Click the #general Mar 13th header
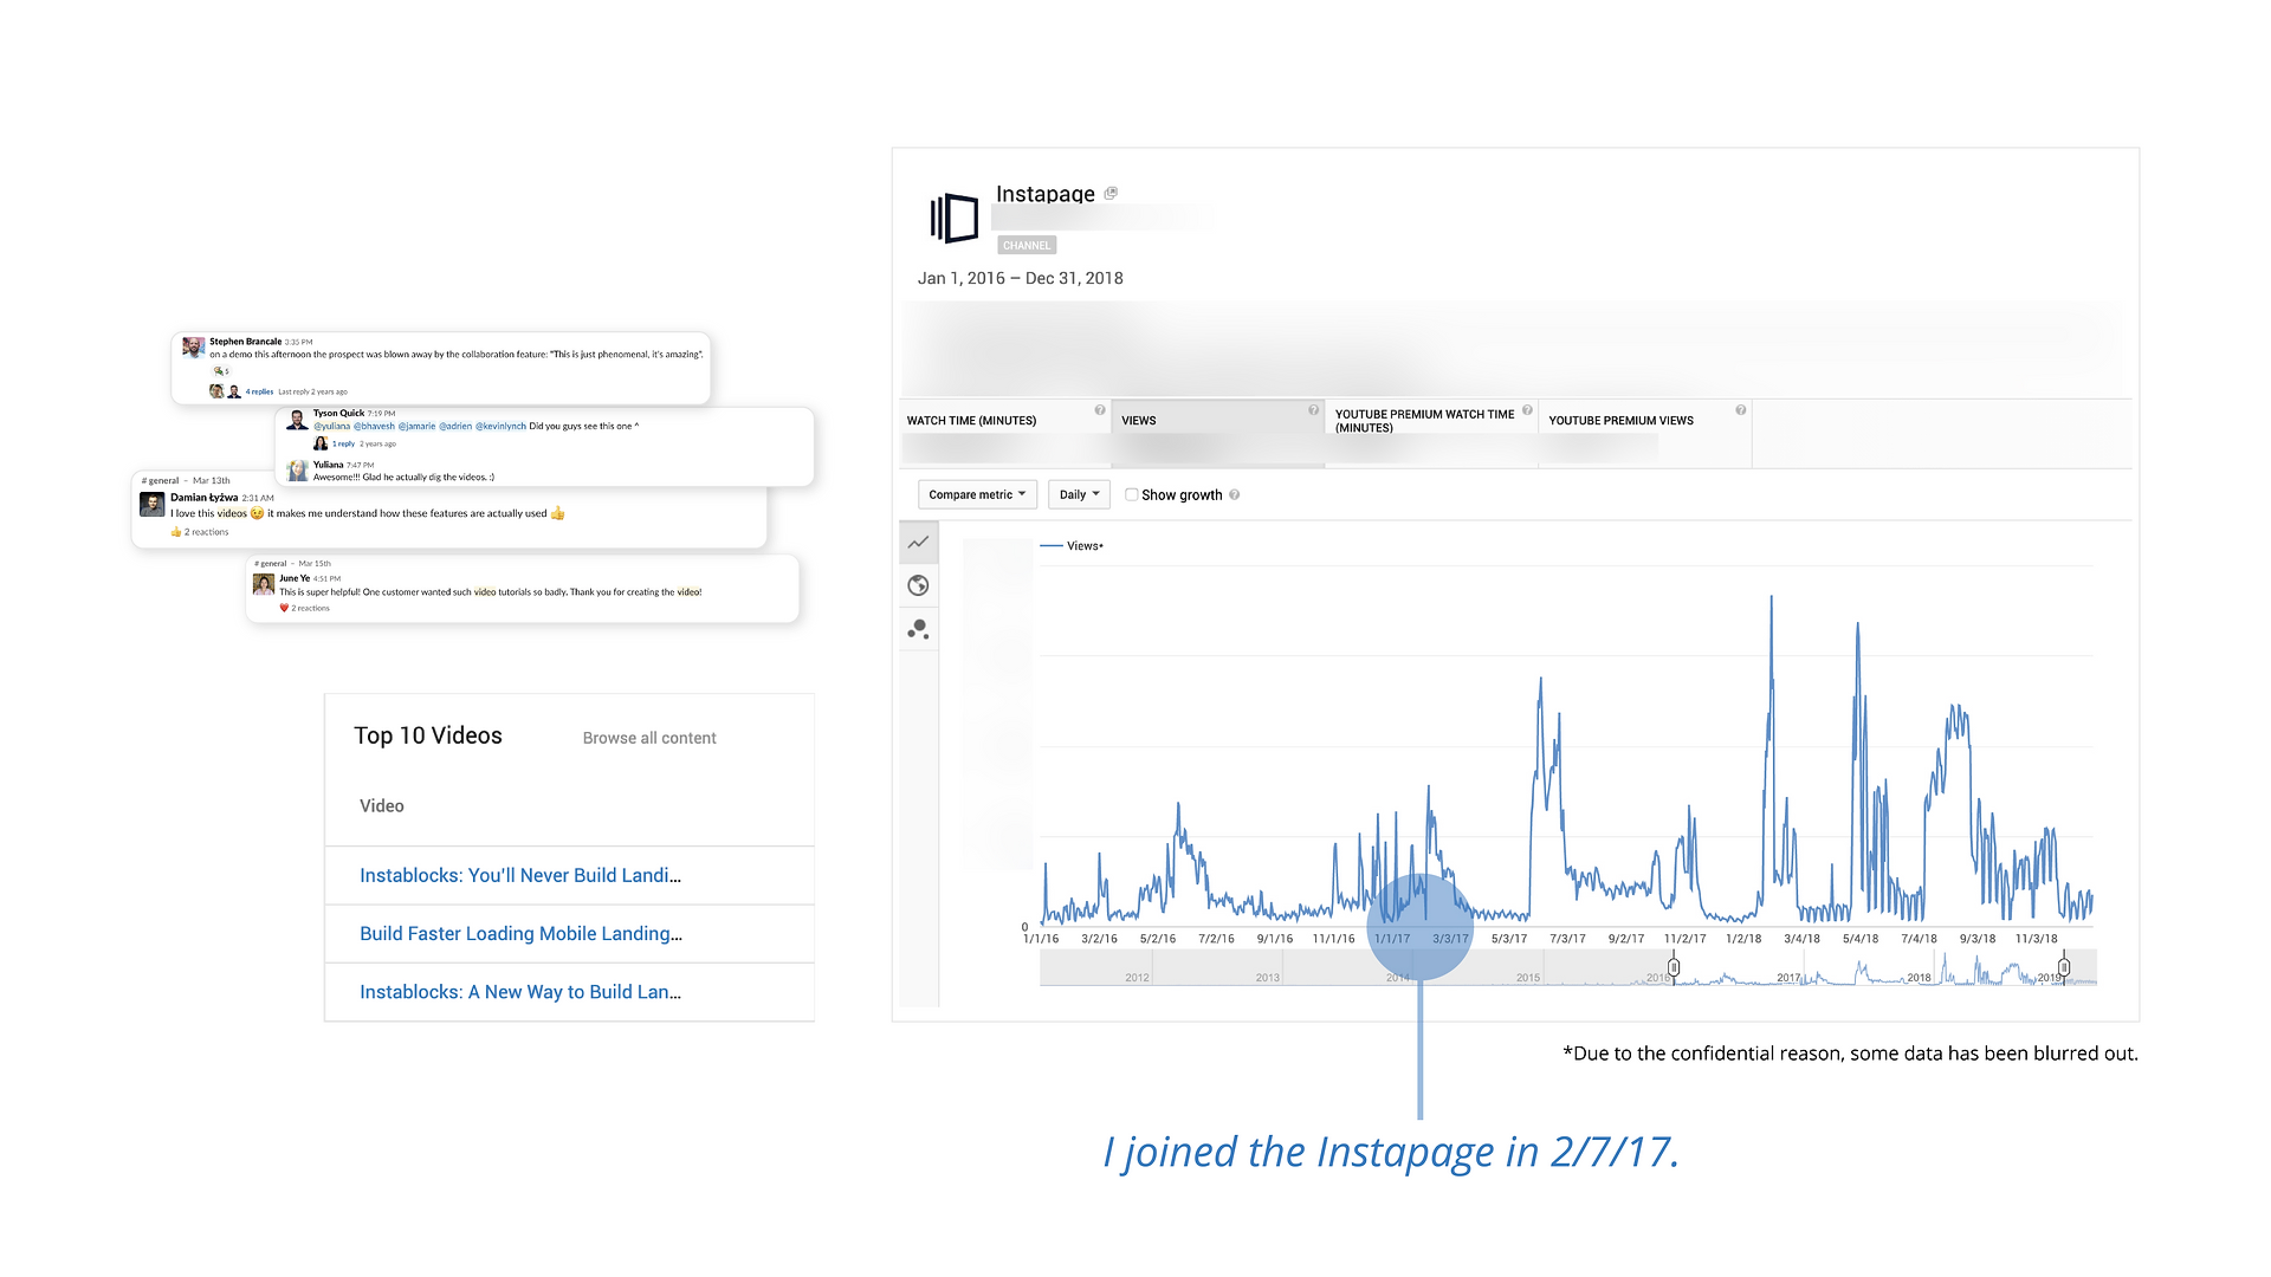This screenshot has width=2271, height=1277. (185, 480)
